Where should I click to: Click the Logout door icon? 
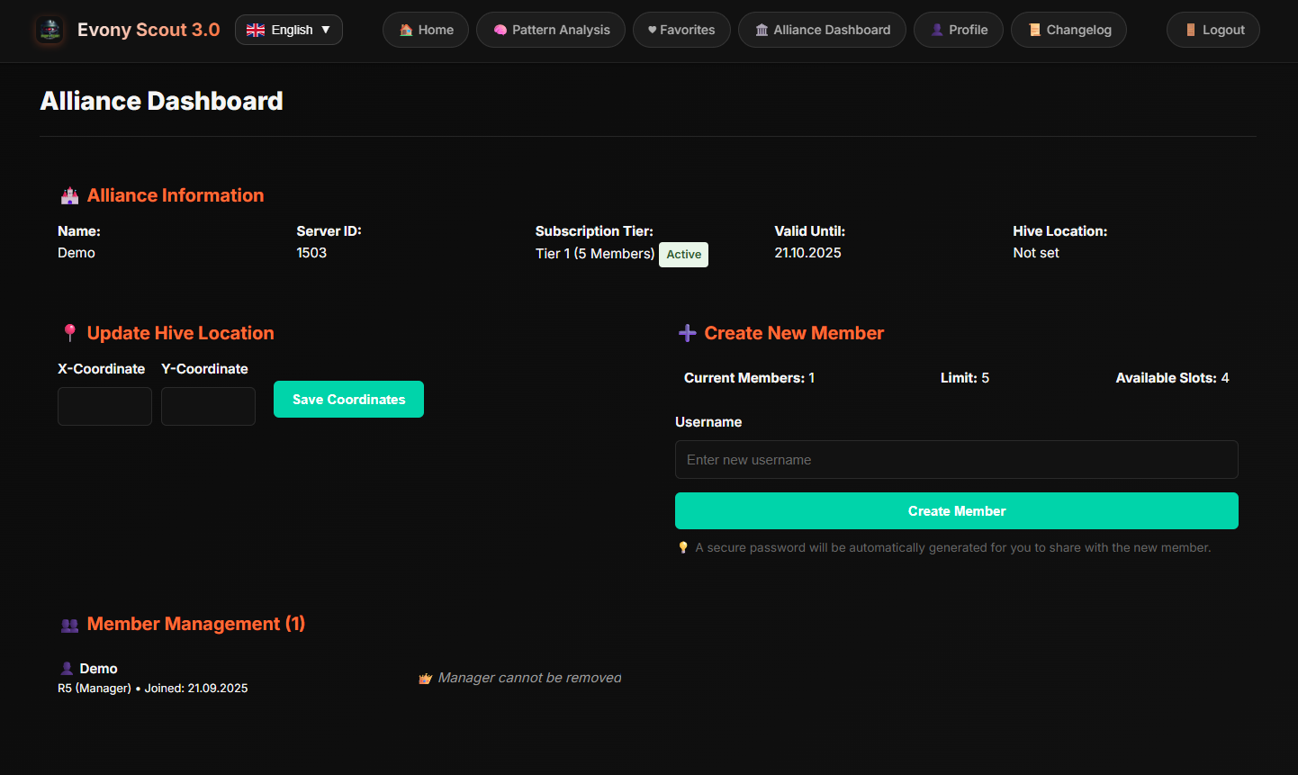click(1192, 29)
